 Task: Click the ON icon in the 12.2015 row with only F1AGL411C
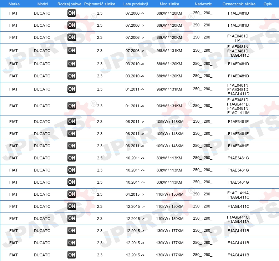pos(72,206)
